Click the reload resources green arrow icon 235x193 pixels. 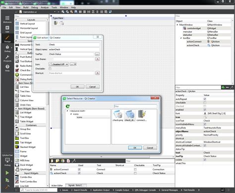click(67, 106)
